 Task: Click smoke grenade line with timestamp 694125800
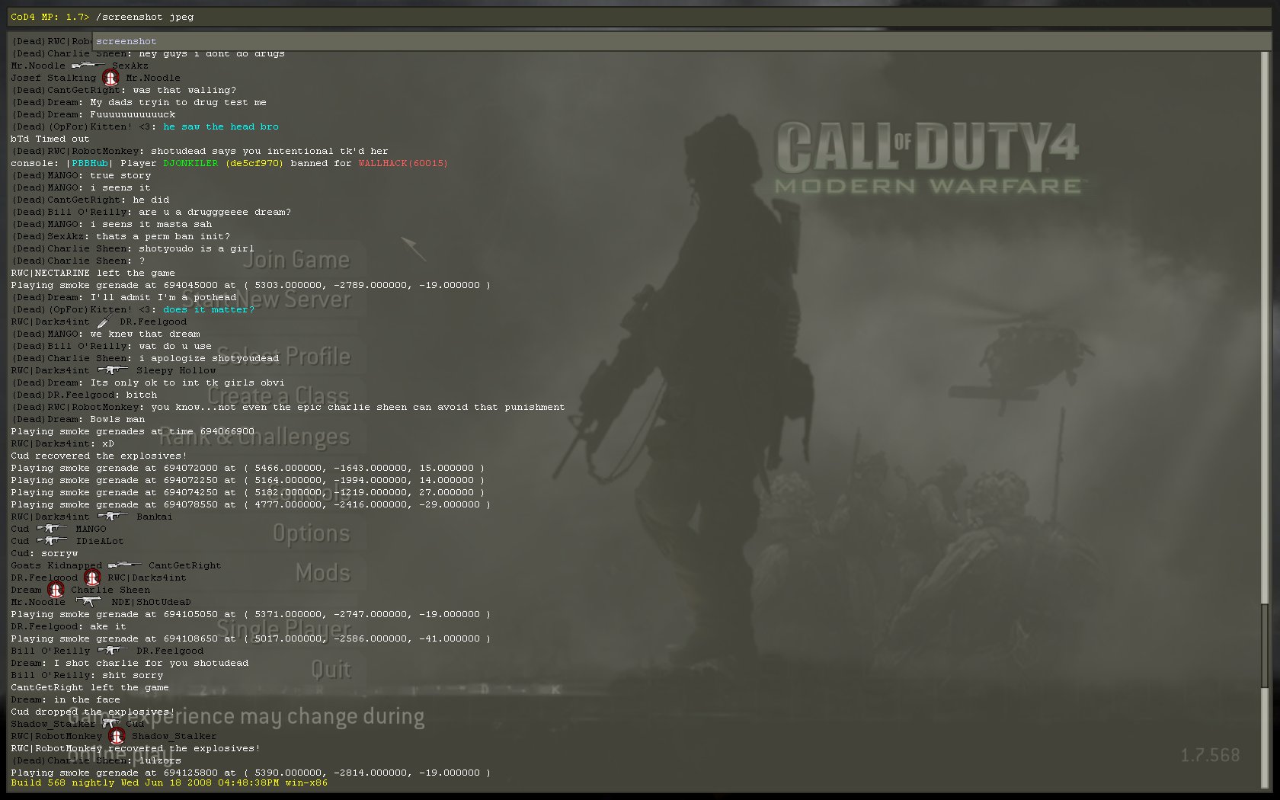pos(251,773)
